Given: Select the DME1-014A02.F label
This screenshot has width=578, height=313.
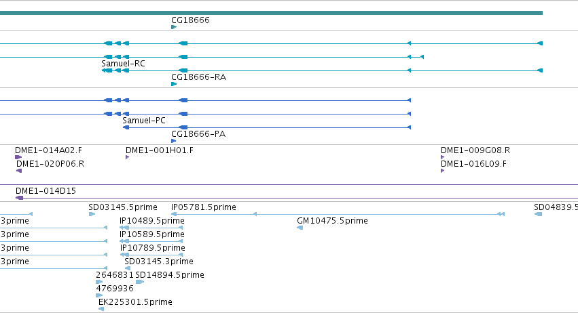Looking at the screenshot, I should (49, 150).
